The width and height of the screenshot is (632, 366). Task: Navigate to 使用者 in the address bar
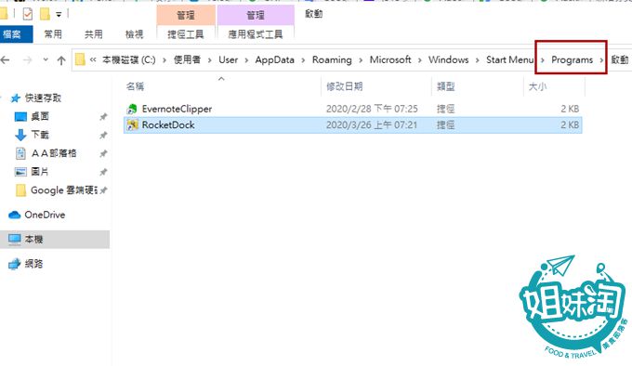click(x=187, y=60)
